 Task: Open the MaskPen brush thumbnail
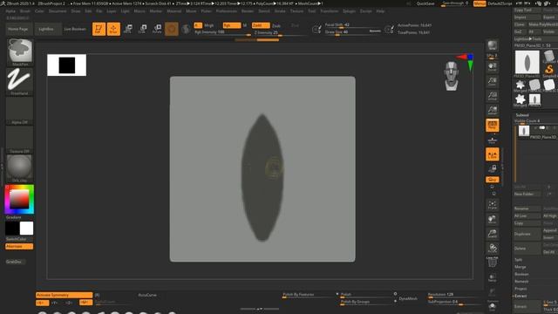tap(19, 52)
